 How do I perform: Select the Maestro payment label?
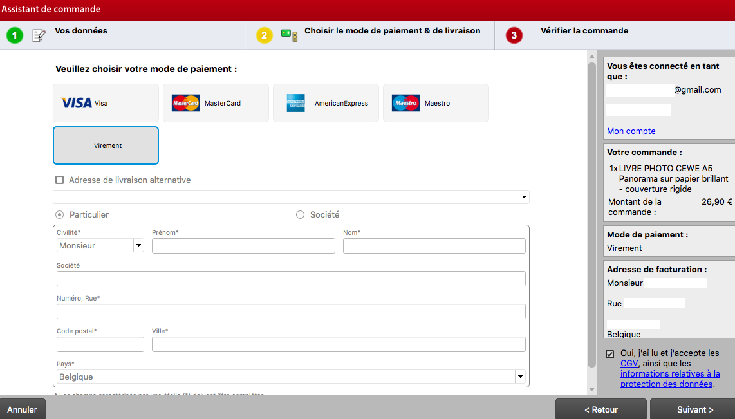point(438,103)
